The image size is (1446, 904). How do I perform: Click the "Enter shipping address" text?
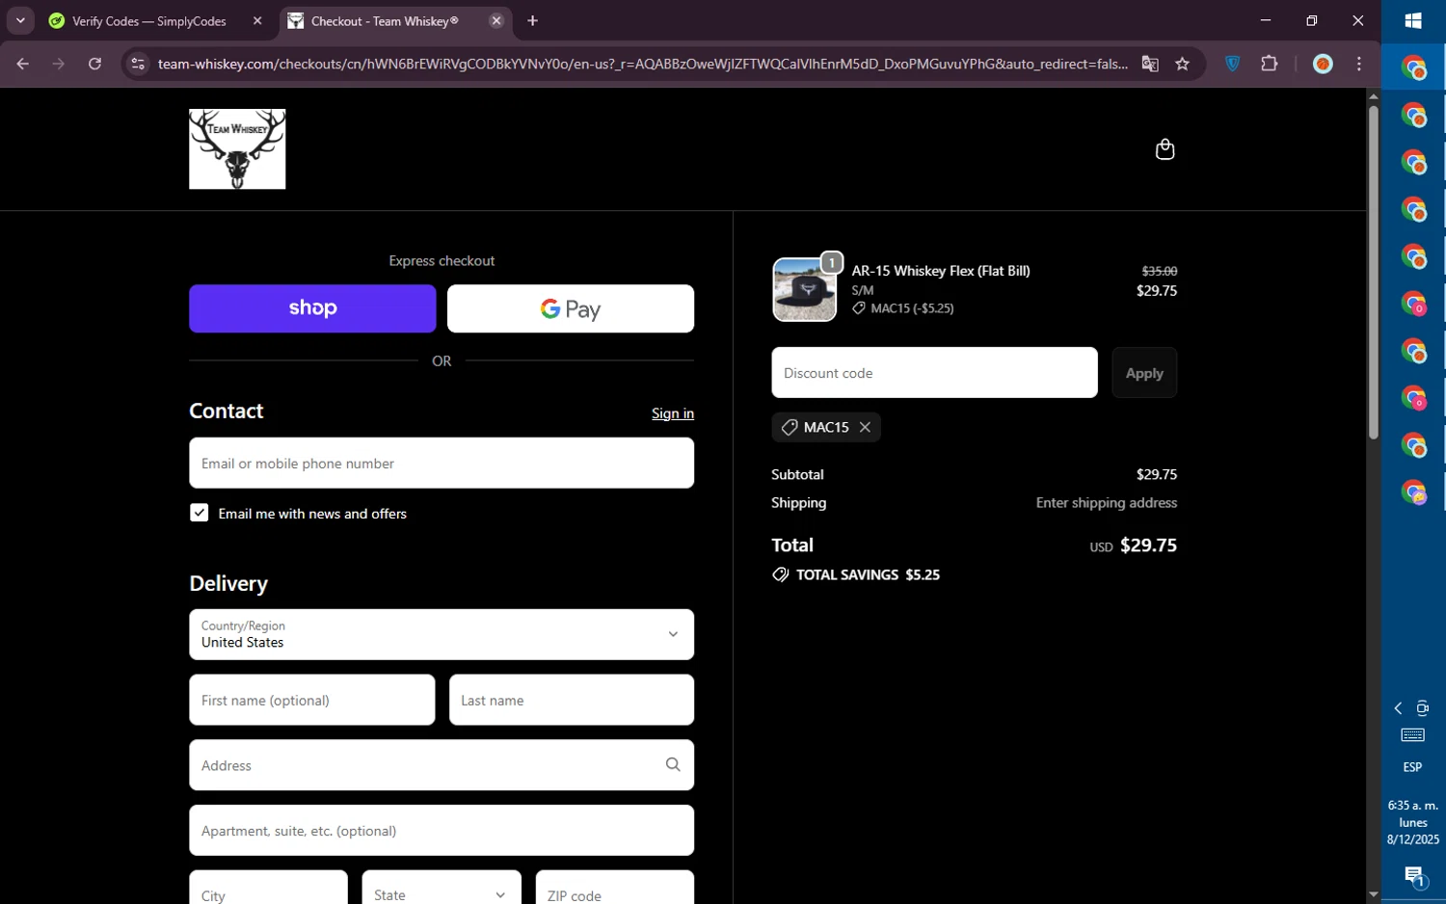coord(1106,502)
